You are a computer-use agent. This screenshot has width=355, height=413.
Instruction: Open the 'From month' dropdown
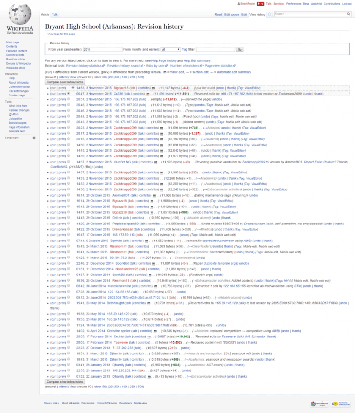pos(170,49)
